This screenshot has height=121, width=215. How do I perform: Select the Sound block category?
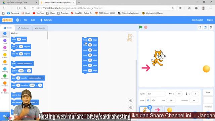5,48
